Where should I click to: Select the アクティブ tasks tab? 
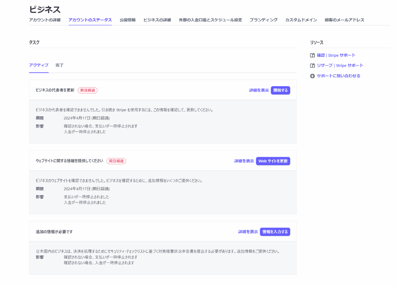click(x=39, y=66)
